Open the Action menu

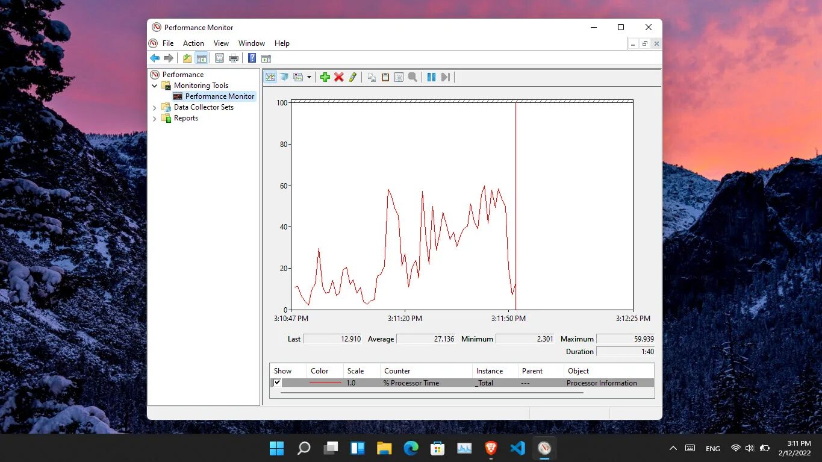(193, 43)
